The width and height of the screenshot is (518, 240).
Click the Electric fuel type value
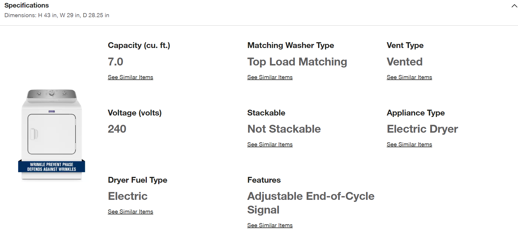(128, 196)
